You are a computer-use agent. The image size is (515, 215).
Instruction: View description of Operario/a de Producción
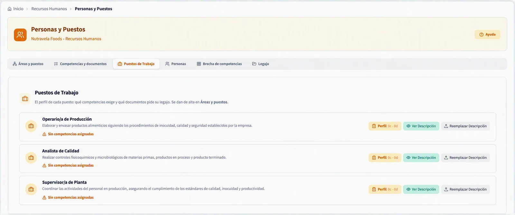tap(421, 126)
